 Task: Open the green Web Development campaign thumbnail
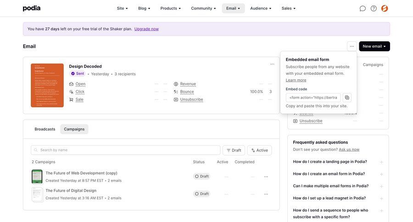[x=37, y=177]
